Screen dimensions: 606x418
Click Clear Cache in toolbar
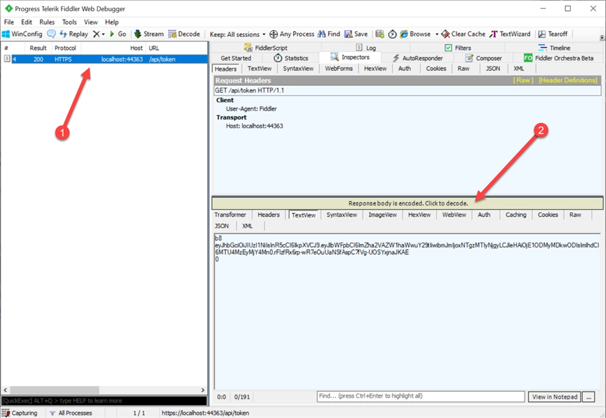(463, 34)
